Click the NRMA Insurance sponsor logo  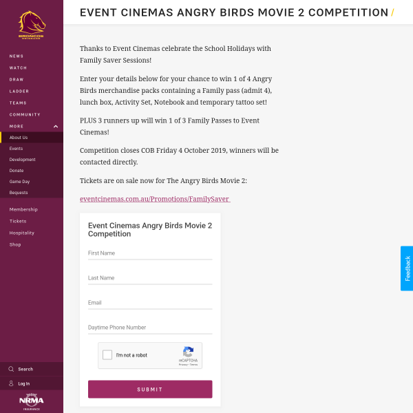[x=32, y=401]
